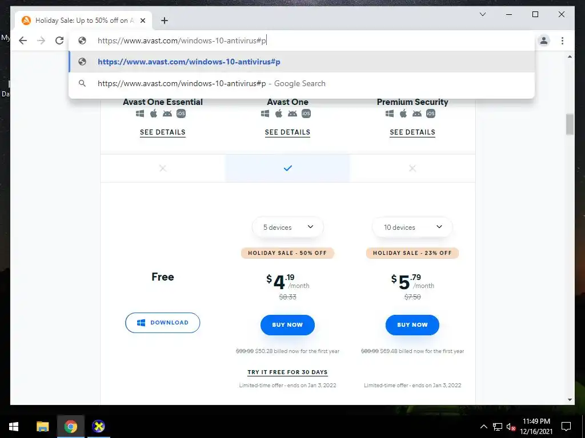Click the muted volume icon in tray

pos(511,427)
